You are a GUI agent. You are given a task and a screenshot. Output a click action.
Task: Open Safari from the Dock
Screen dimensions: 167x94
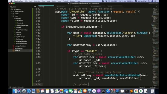pyautogui.click(x=29, y=91)
